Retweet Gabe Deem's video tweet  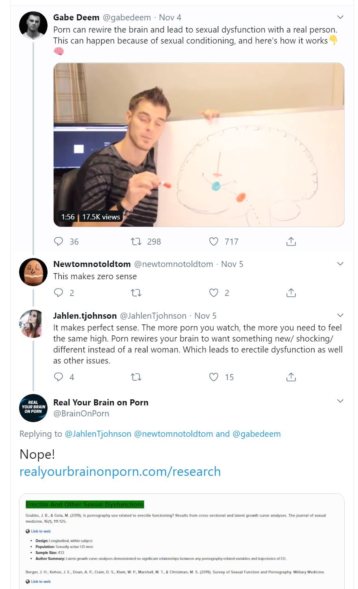click(136, 241)
